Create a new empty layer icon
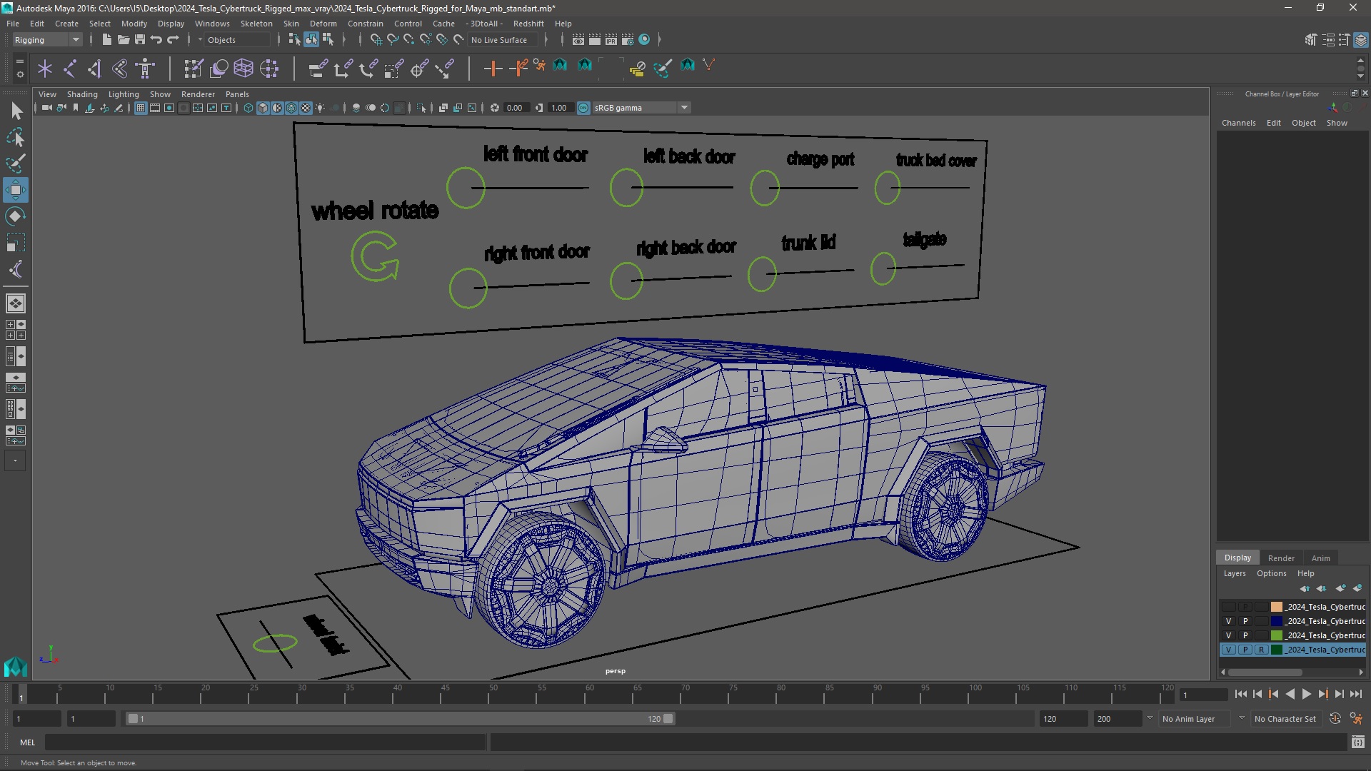This screenshot has width=1371, height=771. (1340, 588)
